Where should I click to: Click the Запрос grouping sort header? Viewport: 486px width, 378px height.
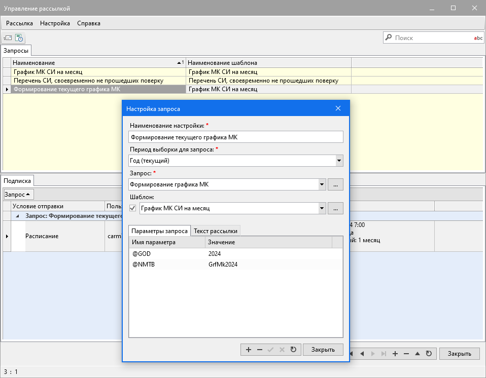click(x=19, y=195)
